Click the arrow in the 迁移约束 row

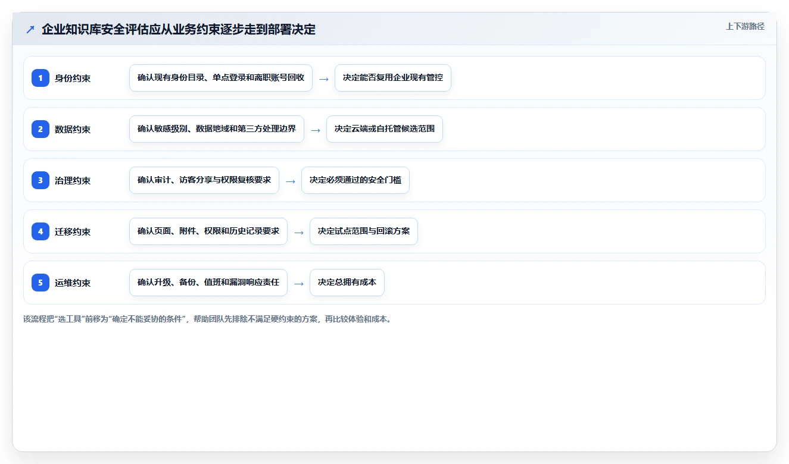(299, 232)
